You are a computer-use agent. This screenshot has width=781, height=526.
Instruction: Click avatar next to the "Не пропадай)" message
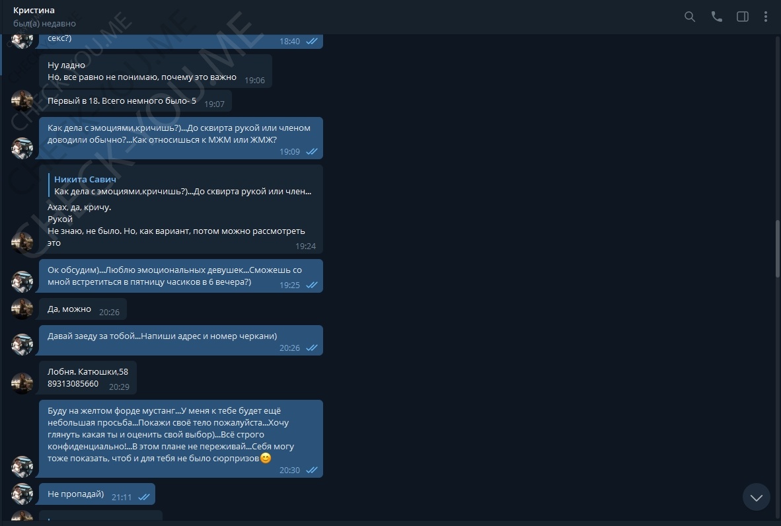(x=22, y=494)
